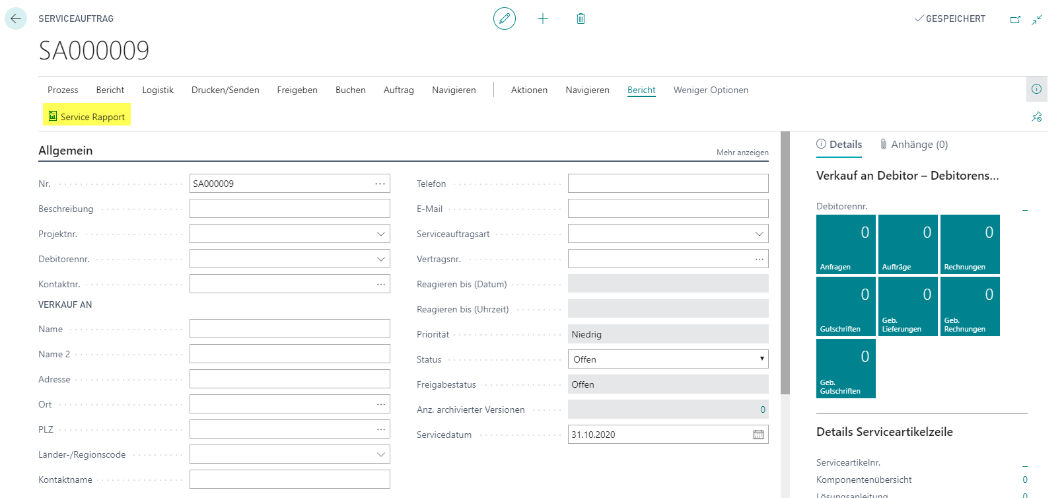Screen dimensions: 1062x498
Task: Click into the Adresse field
Action: point(289,379)
